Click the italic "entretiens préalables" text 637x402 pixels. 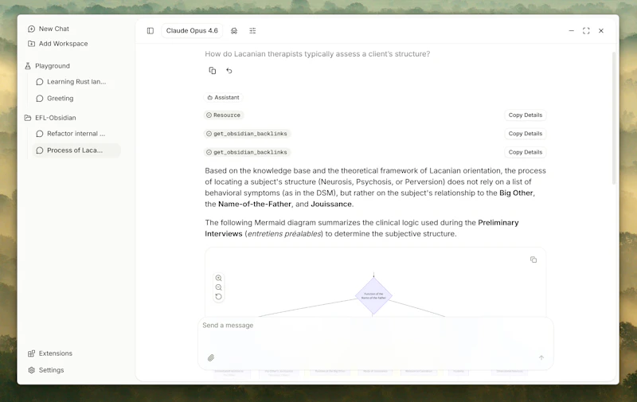coord(284,234)
